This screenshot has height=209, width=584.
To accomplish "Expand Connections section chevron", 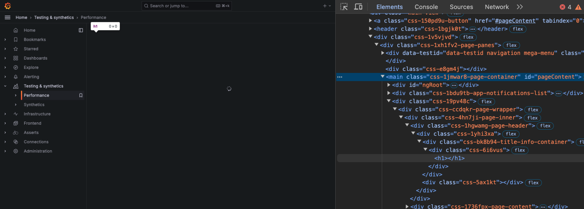I will pyautogui.click(x=5, y=142).
